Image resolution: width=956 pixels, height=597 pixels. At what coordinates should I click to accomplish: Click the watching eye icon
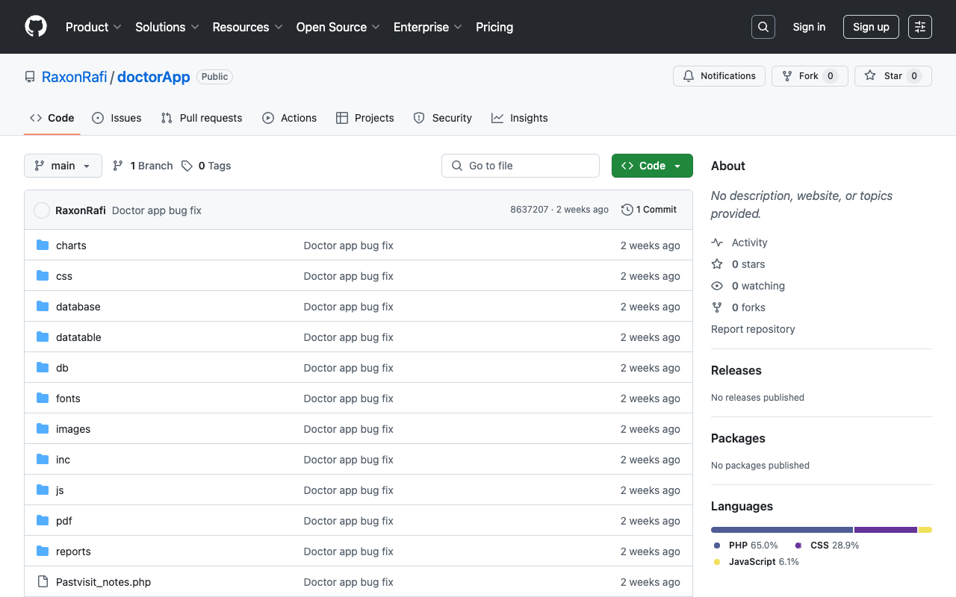coord(717,286)
